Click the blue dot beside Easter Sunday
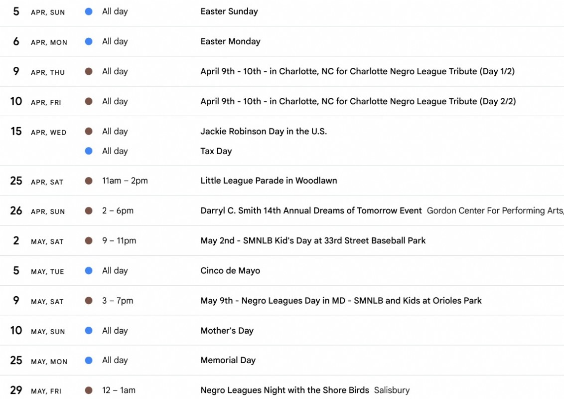 (89, 11)
